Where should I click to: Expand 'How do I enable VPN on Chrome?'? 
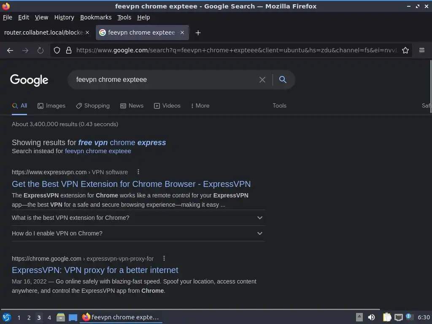[x=138, y=234]
